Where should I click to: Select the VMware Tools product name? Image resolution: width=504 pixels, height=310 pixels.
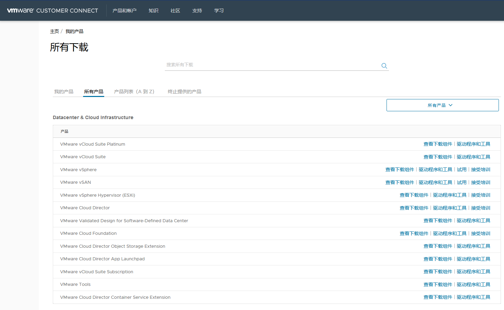[x=75, y=284]
